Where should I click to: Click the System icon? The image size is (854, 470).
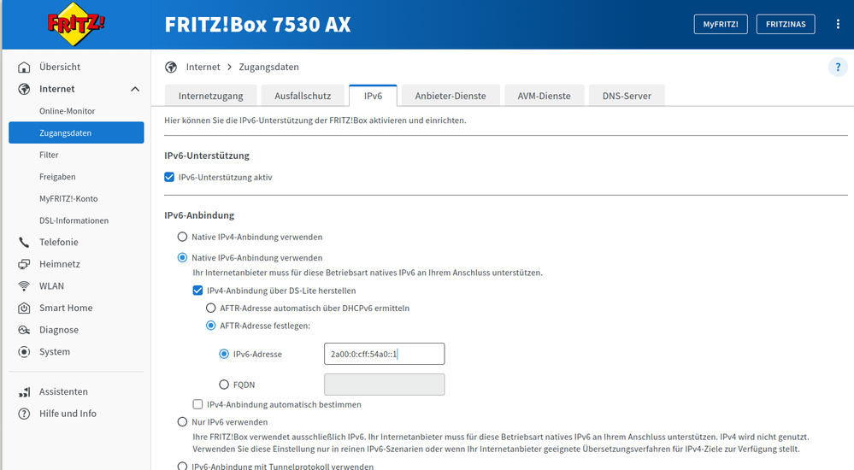24,352
